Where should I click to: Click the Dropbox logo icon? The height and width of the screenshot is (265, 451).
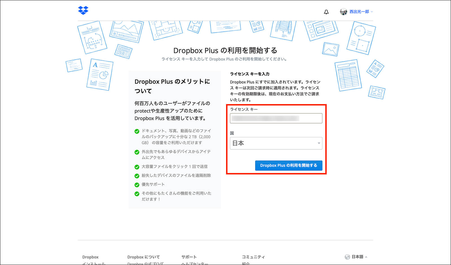(x=83, y=10)
